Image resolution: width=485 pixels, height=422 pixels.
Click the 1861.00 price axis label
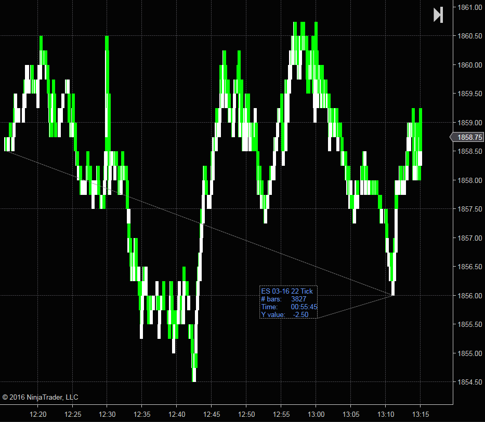tap(469, 7)
